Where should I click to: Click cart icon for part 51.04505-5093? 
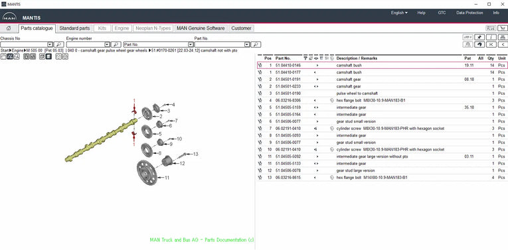click(260, 135)
